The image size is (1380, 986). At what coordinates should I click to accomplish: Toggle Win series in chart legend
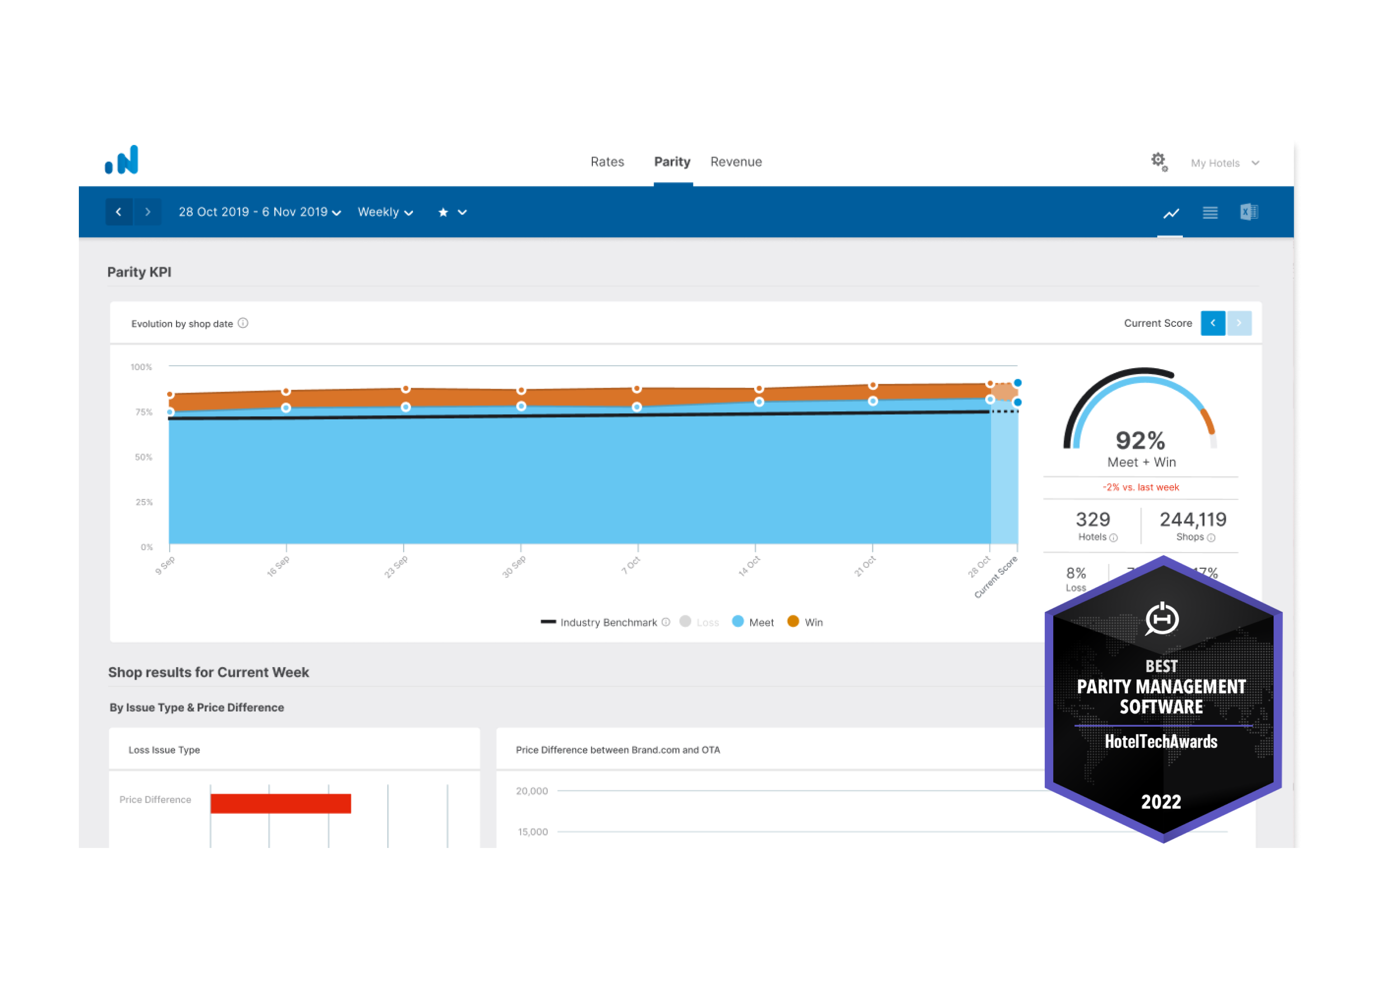(805, 622)
